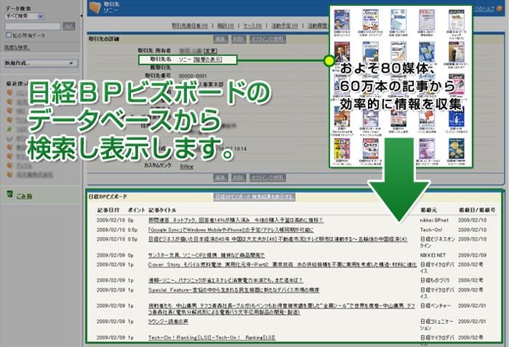This screenshot has width=509, height=347.
Task: Click the 取引先 folder icon beside ソニー
Action: point(95,7)
